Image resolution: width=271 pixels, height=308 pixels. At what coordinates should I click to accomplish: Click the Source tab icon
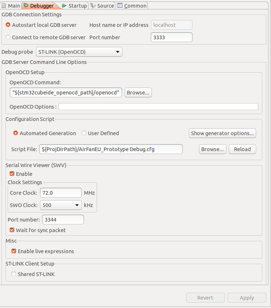pos(93,5)
